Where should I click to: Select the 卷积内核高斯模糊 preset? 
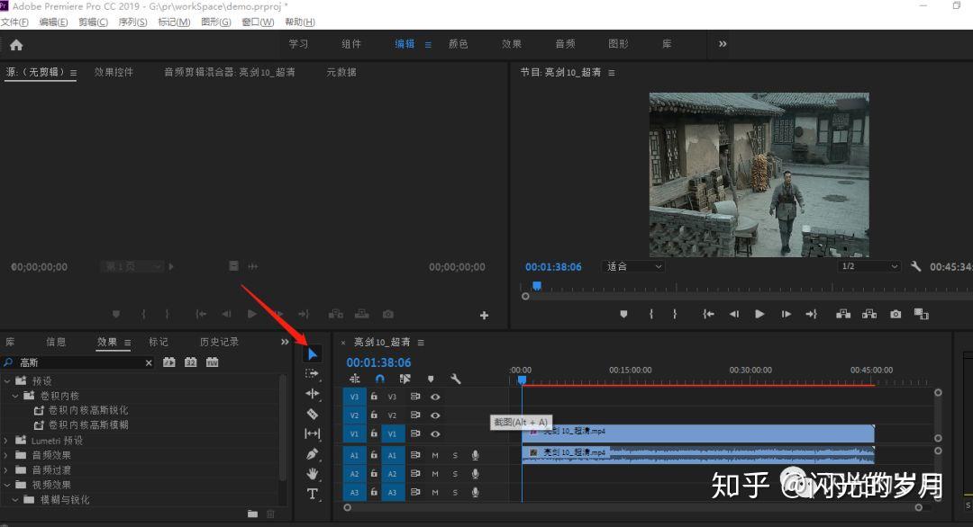88,425
